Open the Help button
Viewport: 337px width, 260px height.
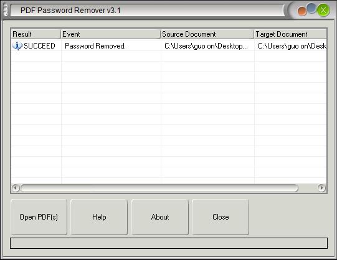pos(99,217)
